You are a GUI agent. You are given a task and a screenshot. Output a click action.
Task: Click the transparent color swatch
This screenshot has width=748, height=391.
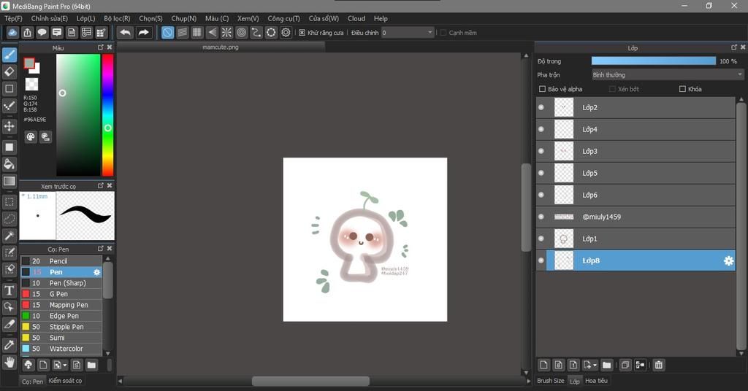(x=31, y=85)
